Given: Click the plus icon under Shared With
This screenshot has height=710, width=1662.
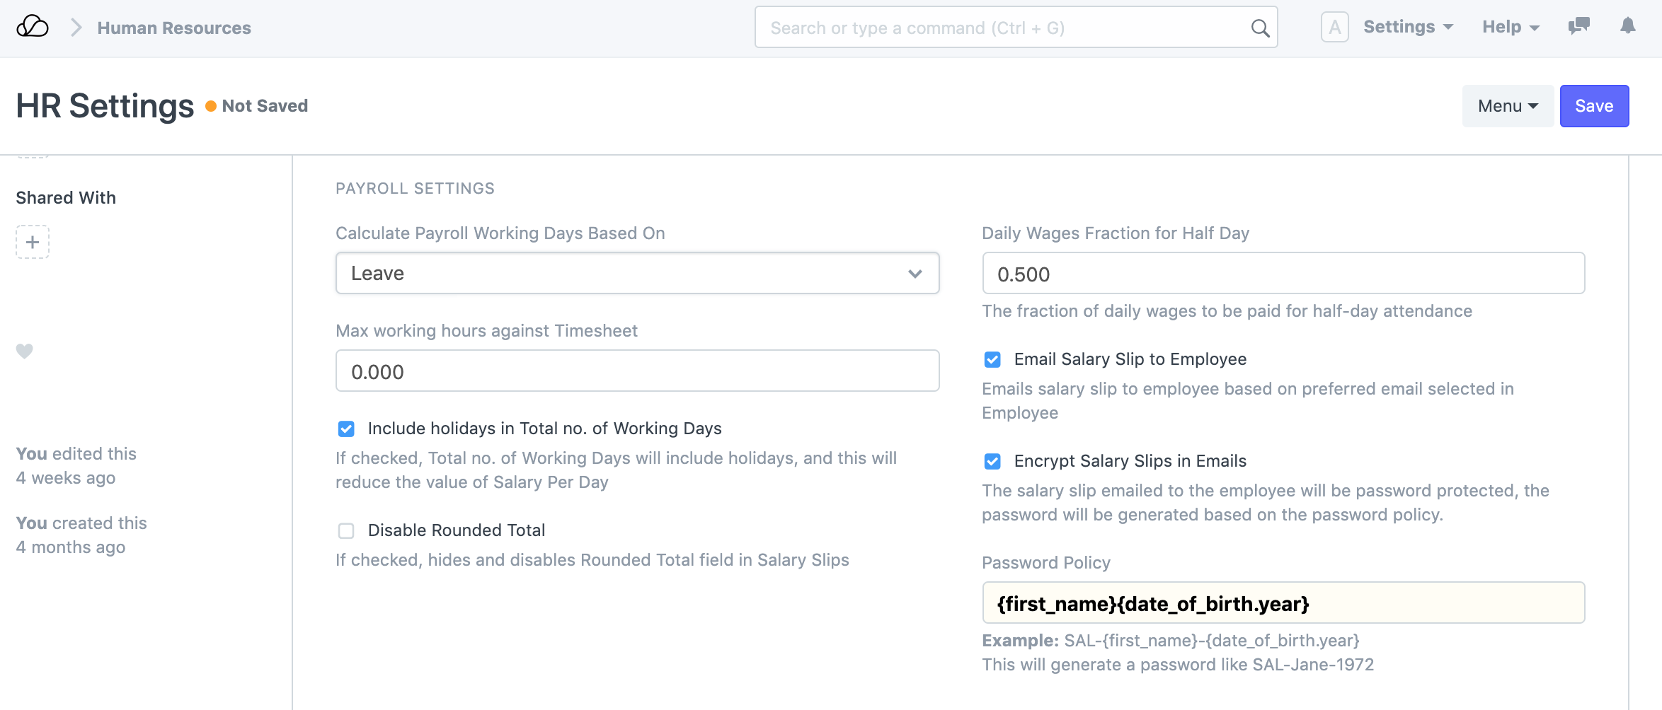Looking at the screenshot, I should point(33,242).
